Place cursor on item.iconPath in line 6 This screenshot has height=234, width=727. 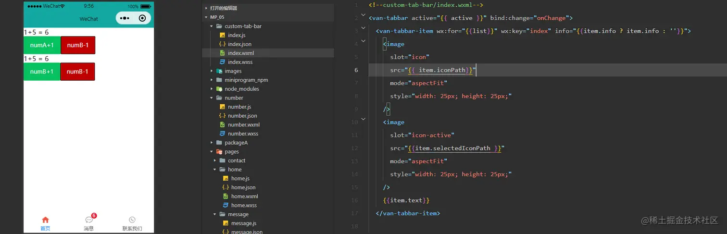click(442, 70)
